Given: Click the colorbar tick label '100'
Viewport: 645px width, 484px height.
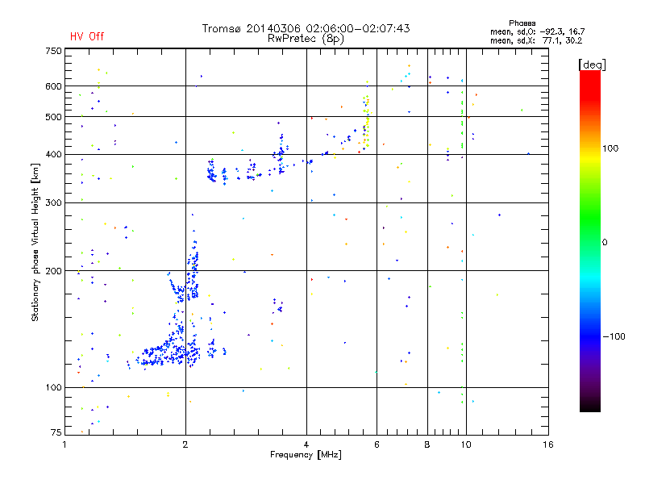Looking at the screenshot, I should (610, 148).
